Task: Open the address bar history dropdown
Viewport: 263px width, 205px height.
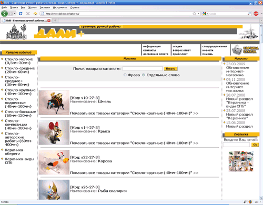Action: (198, 14)
